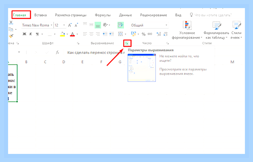Click the increase decimal icon

click(x=159, y=34)
